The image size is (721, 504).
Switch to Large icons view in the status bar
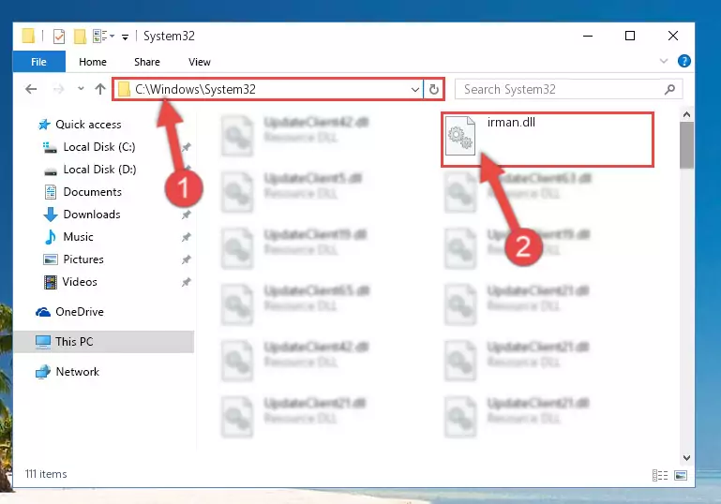681,476
